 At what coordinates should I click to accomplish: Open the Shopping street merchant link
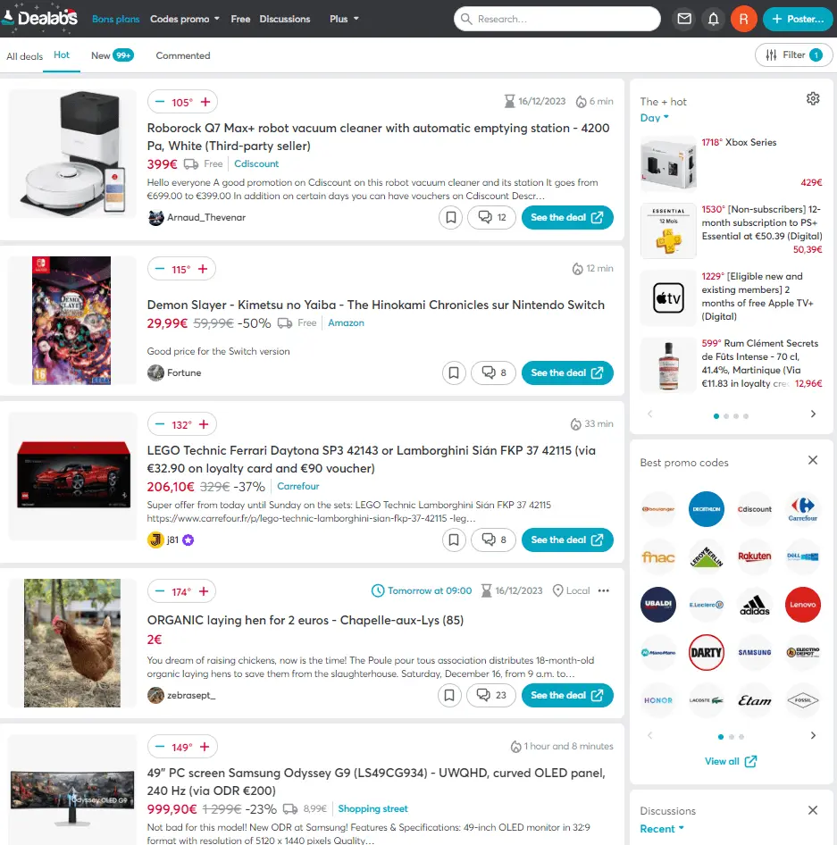[x=372, y=808]
